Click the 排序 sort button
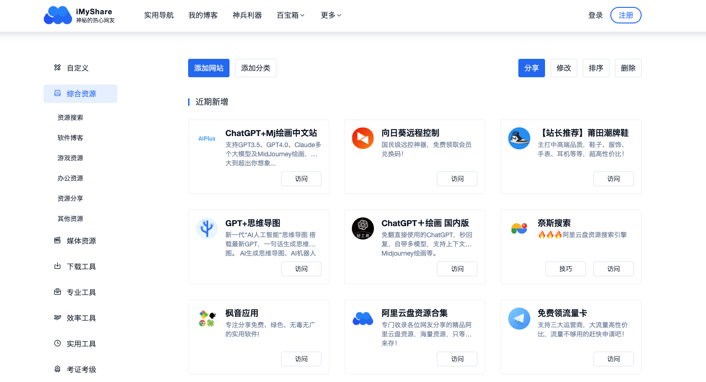The image size is (706, 382). [x=596, y=68]
